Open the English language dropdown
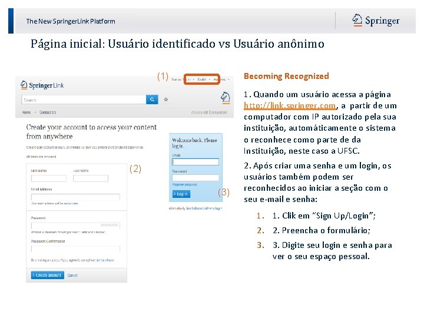This screenshot has height=318, width=424. click(x=203, y=79)
